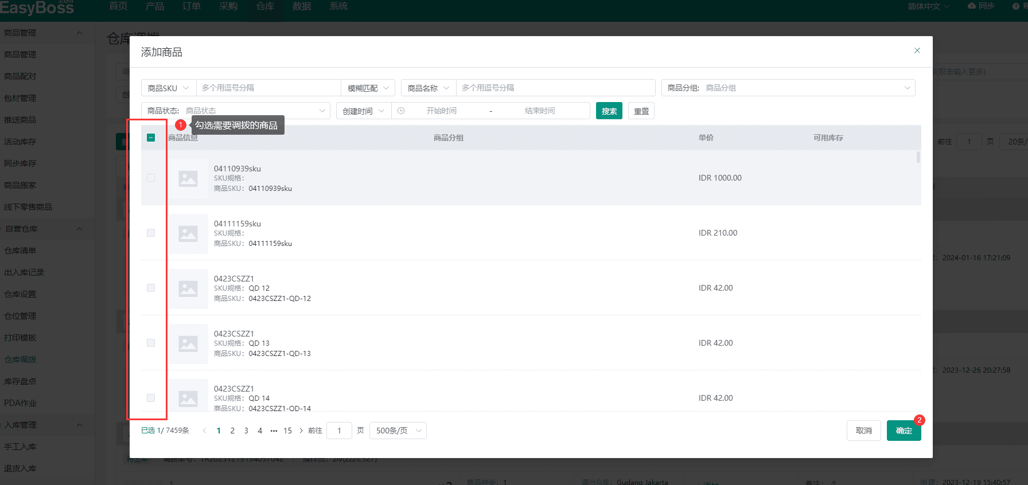1028x485 pixels.
Task: Toggle the select-all checkbox in table header
Action: 151,138
